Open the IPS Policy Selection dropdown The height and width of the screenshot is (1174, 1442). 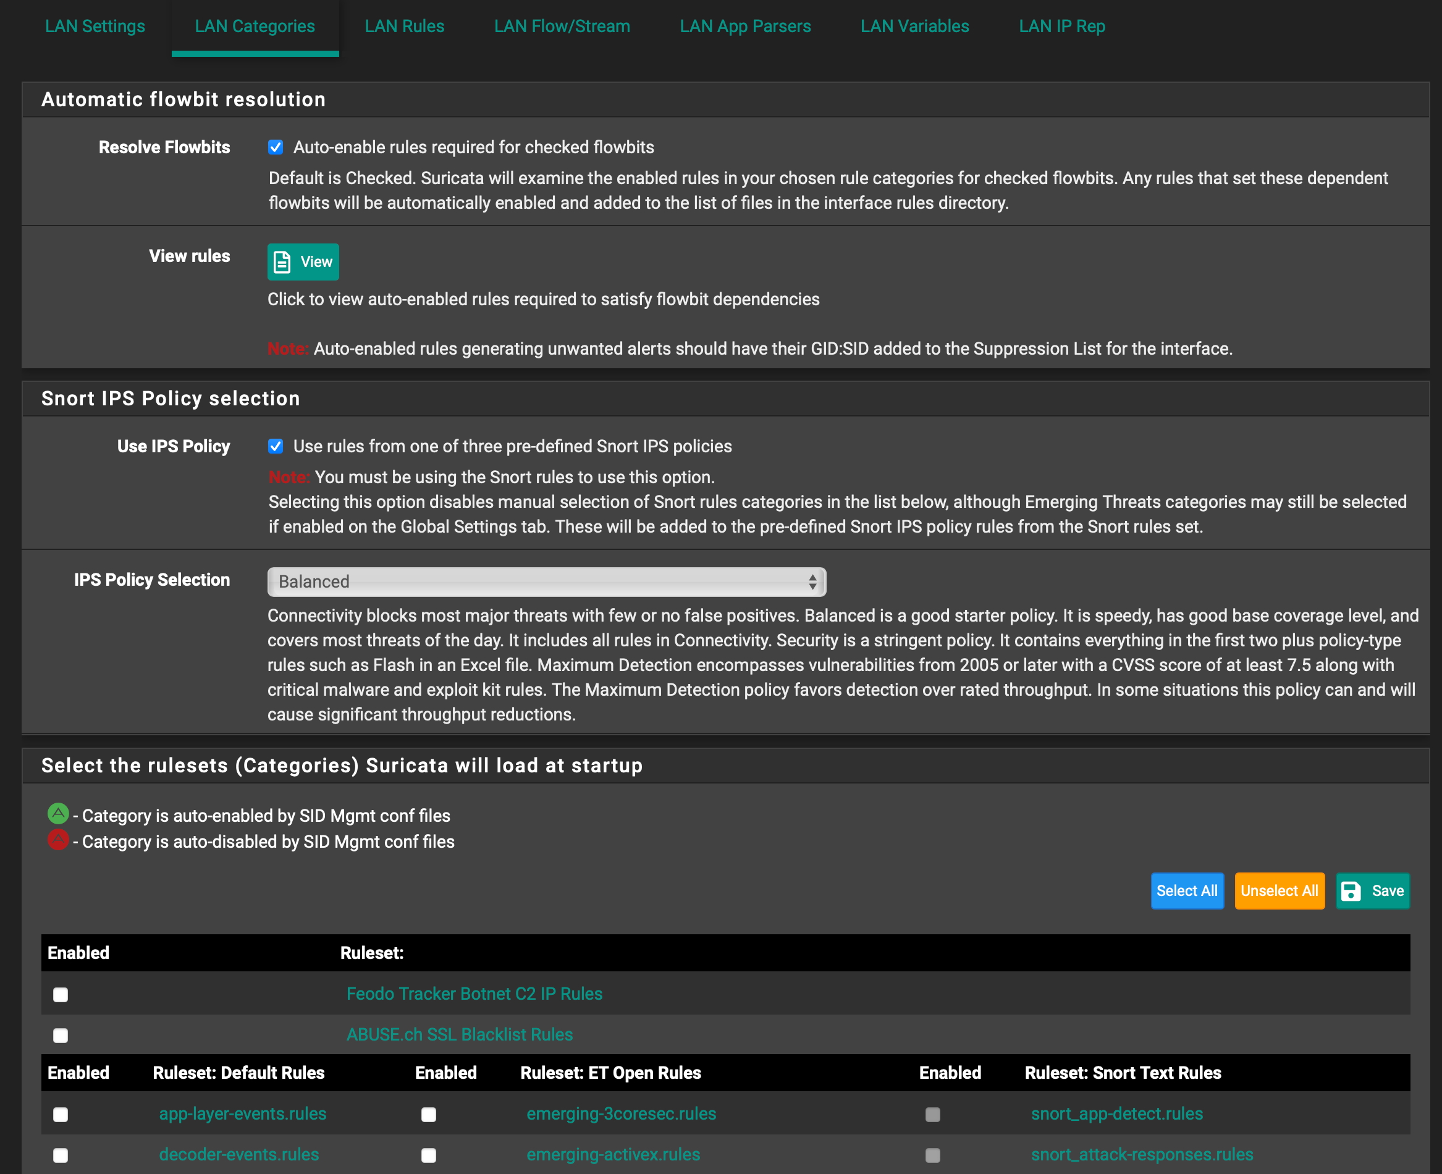(x=546, y=581)
